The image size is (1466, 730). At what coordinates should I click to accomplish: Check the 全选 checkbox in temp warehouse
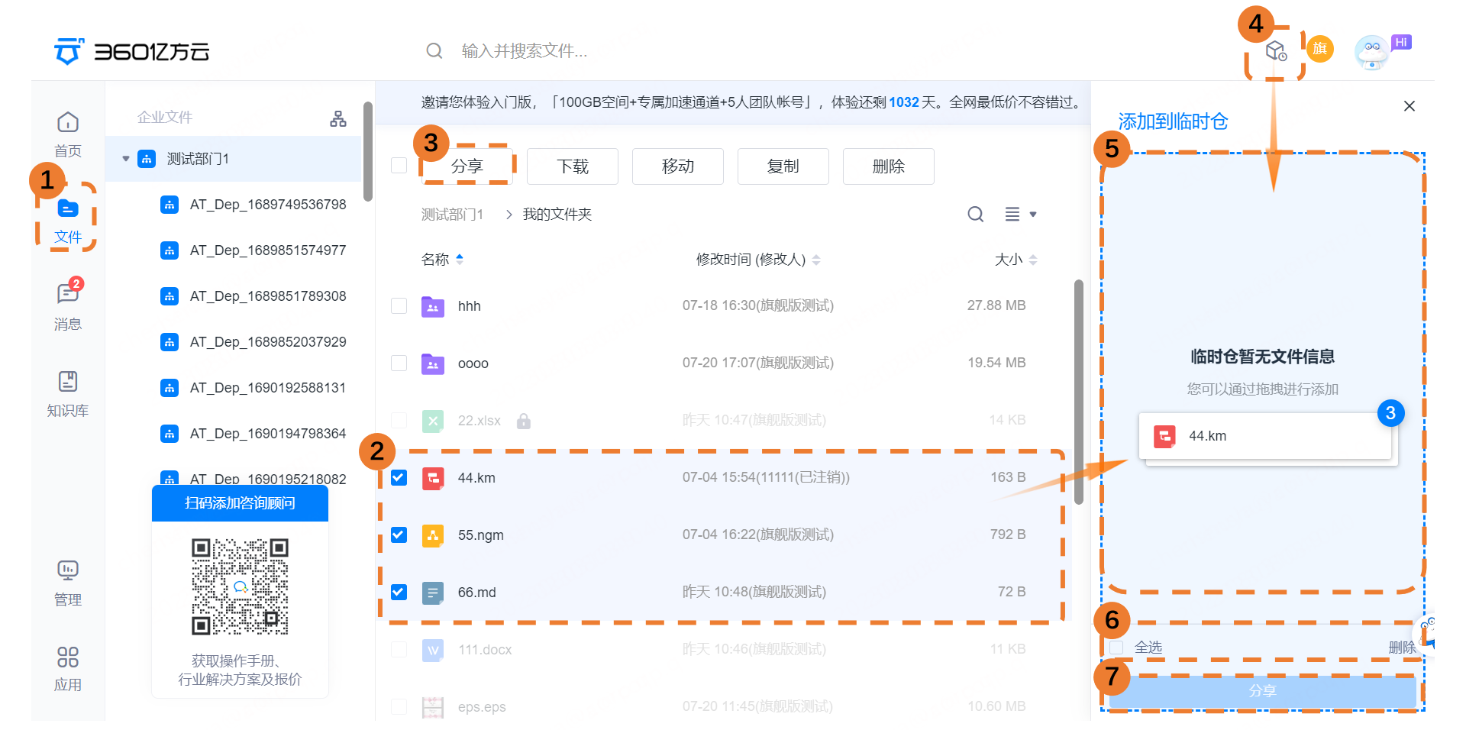[1117, 648]
